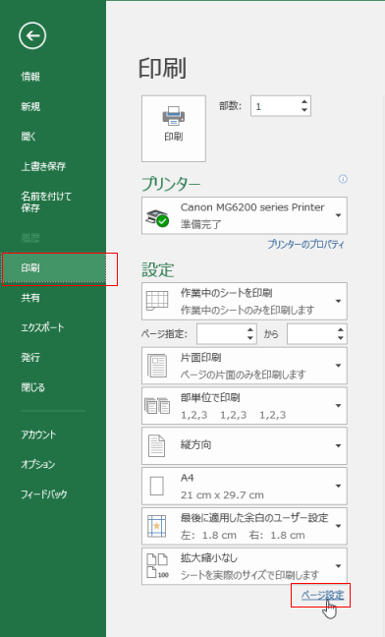Decrease the から end page value
The width and height of the screenshot is (385, 637).
pos(341,338)
